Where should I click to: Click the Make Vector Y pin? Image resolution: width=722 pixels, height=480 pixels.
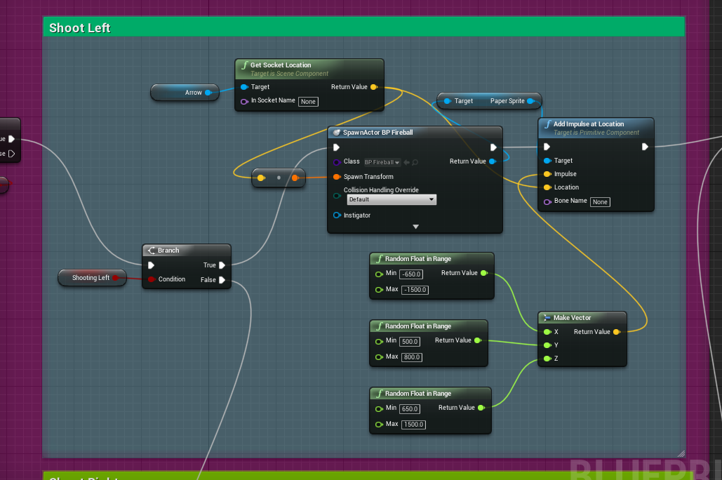[x=547, y=345]
